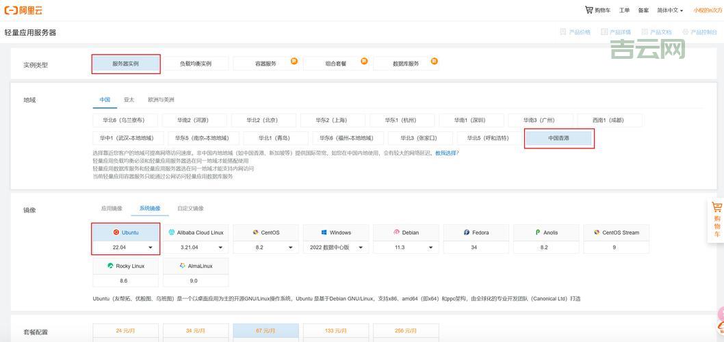This screenshot has width=724, height=342.
Task: Select region 华北3（张家口）
Action: (419, 138)
